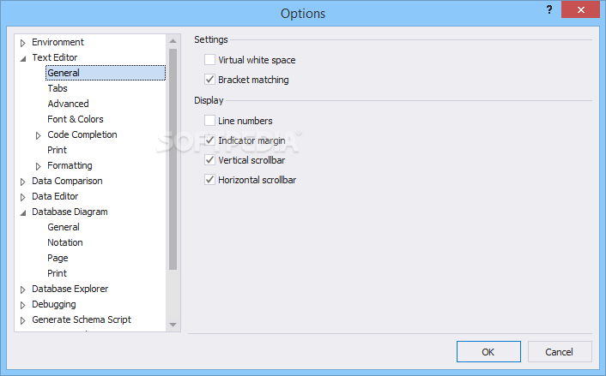Expand the Formatting node arrow
The height and width of the screenshot is (376, 606).
point(39,166)
